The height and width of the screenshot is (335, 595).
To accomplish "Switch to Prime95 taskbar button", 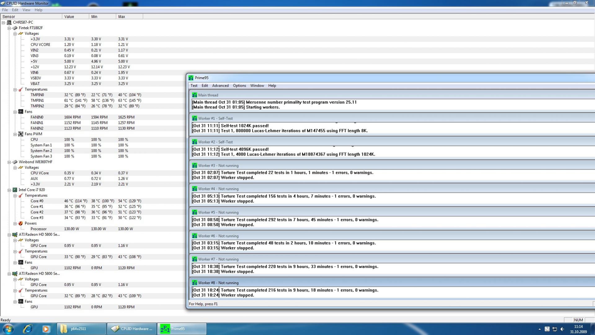I will (x=182, y=329).
